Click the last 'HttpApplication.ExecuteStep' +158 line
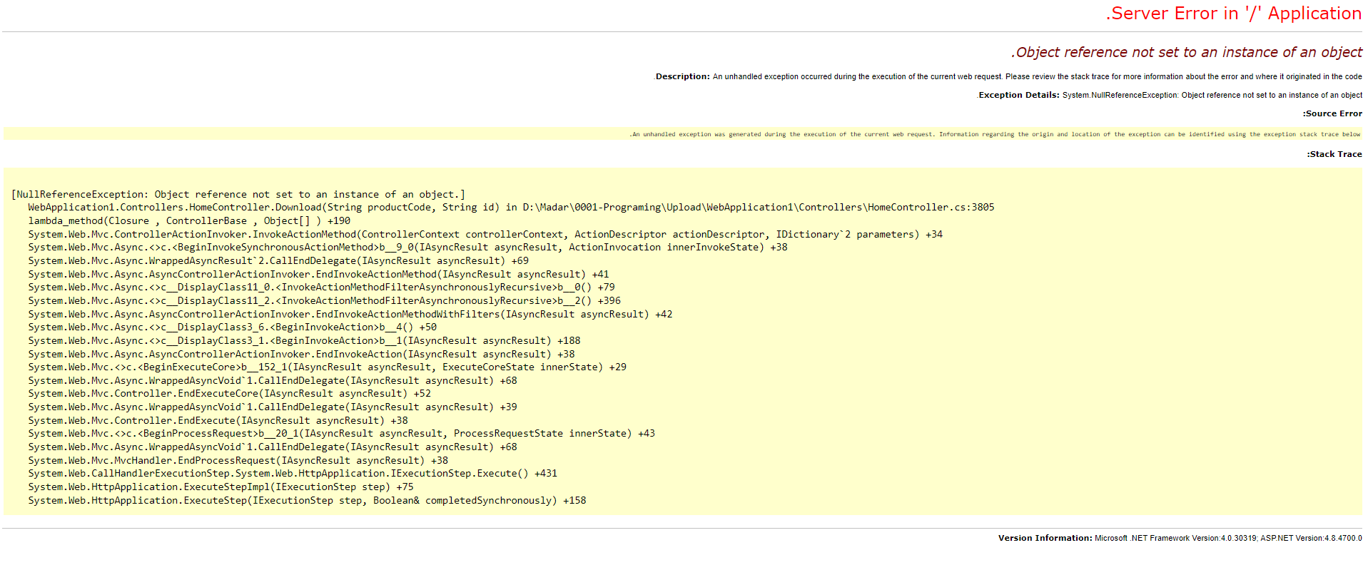The width and height of the screenshot is (1368, 585). pos(307,501)
